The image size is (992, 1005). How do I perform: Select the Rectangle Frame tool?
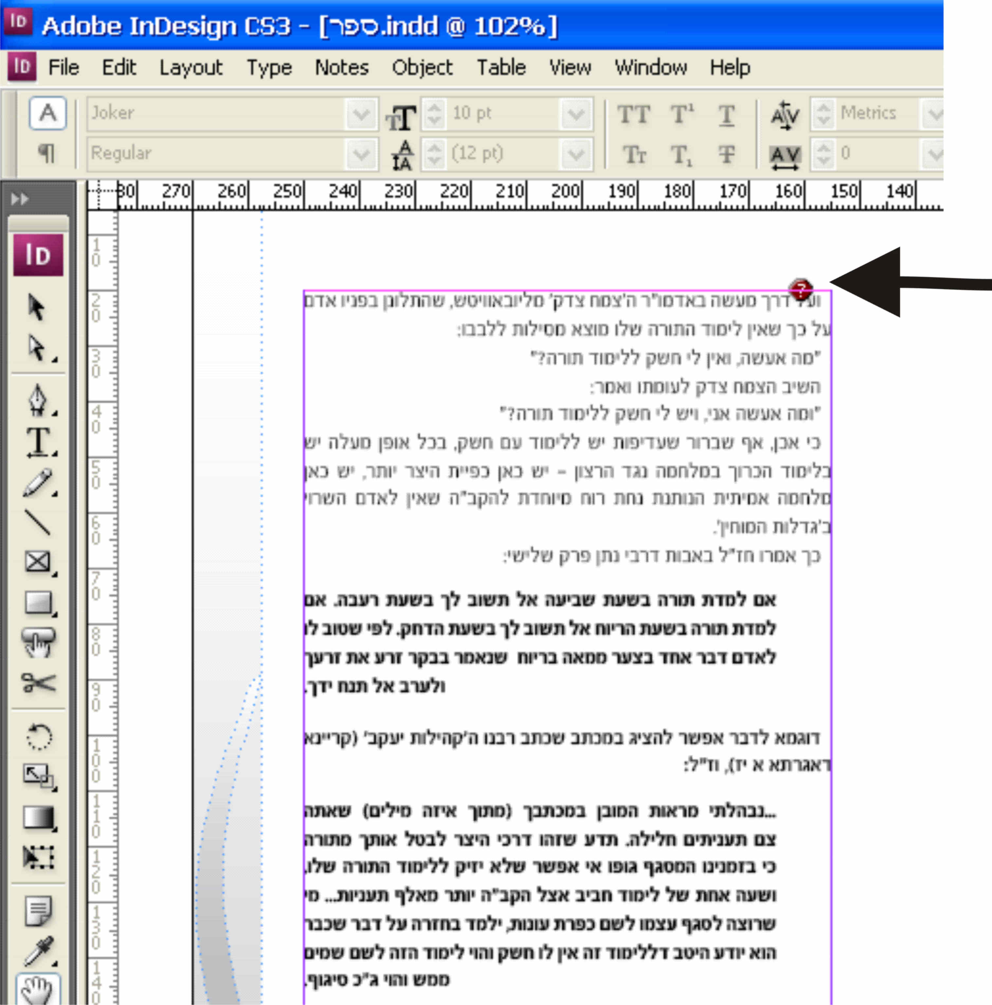coord(37,562)
